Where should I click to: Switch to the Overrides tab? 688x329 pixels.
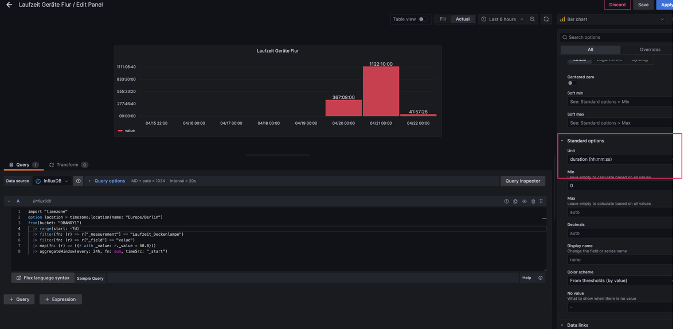(x=650, y=50)
